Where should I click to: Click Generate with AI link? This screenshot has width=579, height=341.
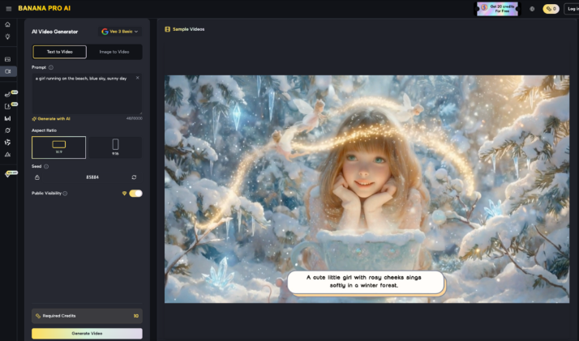click(51, 118)
